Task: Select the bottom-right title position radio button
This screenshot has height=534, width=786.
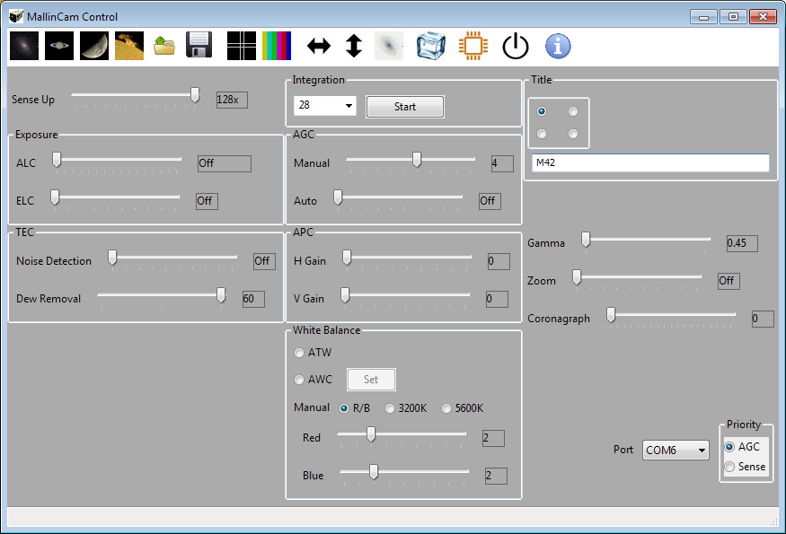Action: (573, 134)
